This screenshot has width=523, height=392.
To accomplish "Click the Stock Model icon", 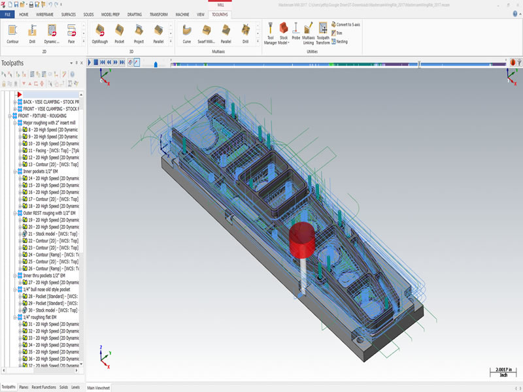I will point(284,34).
